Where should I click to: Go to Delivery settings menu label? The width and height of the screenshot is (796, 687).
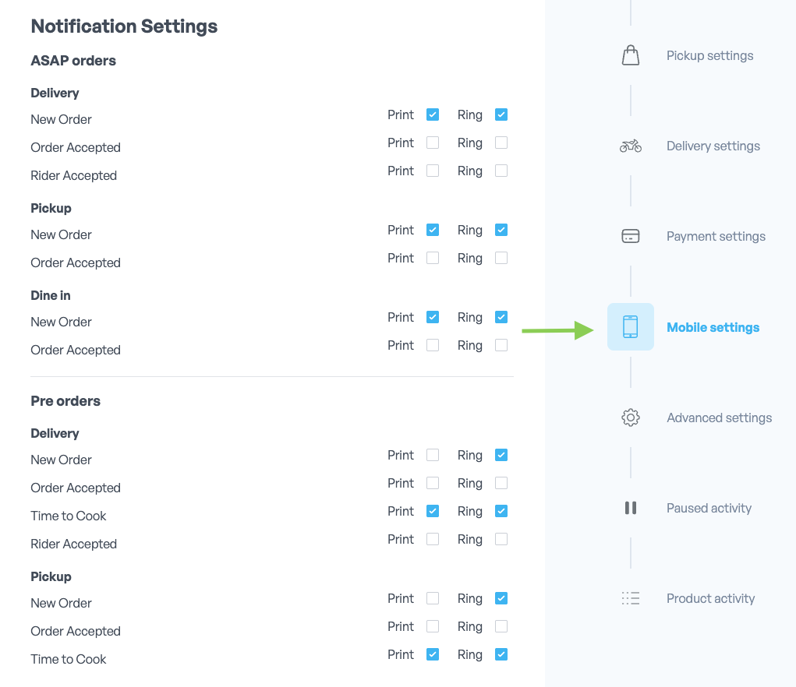click(x=713, y=146)
